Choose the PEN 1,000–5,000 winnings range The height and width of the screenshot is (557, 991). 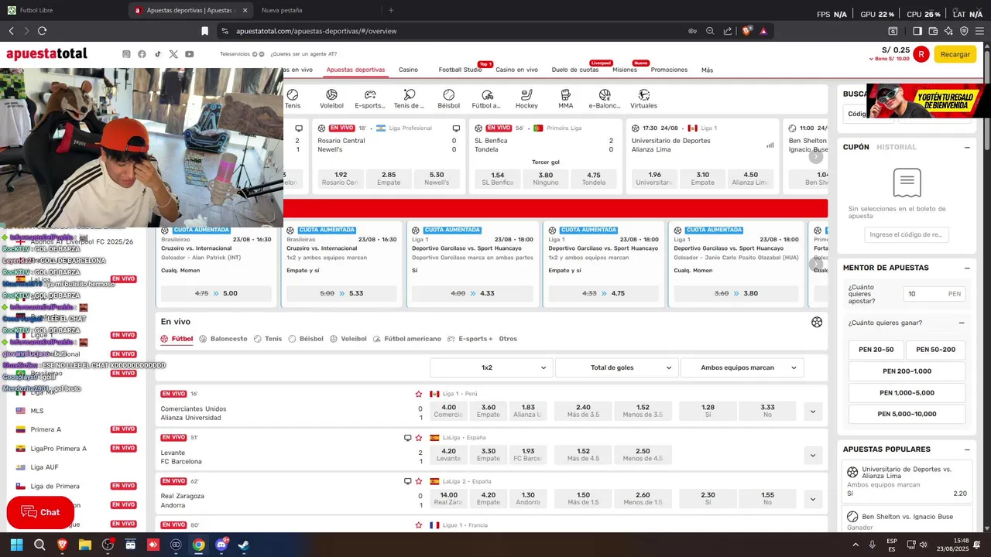tap(907, 393)
